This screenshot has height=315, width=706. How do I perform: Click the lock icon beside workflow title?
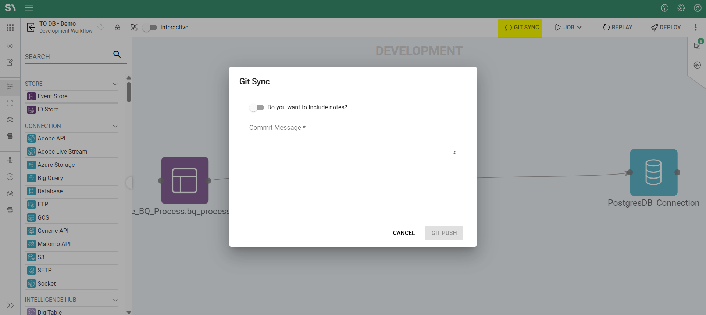(x=117, y=28)
